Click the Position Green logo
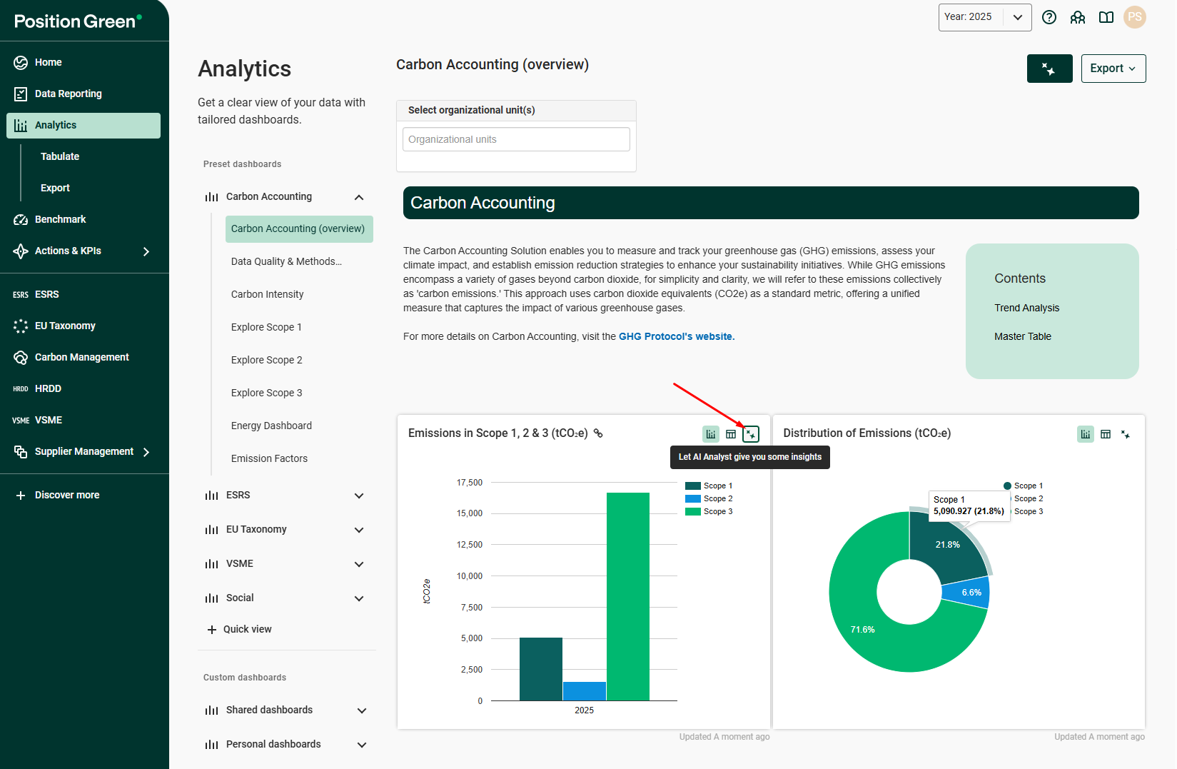Viewport: 1177px width, 769px height. (79, 21)
